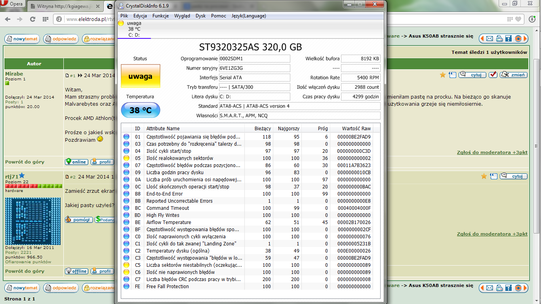Click cytuj button on rtj71's post
The height and width of the screenshot is (304, 541).
tap(514, 176)
